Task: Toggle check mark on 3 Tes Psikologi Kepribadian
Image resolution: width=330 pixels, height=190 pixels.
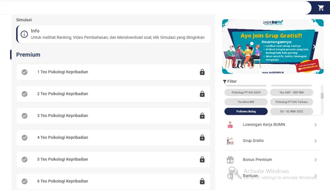Action: click(24, 116)
